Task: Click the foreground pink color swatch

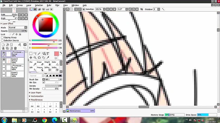Action: pos(56,54)
